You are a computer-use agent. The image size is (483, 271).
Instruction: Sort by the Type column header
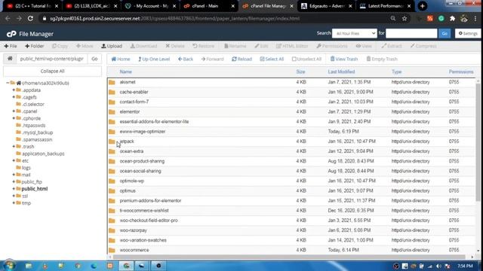pos(396,72)
